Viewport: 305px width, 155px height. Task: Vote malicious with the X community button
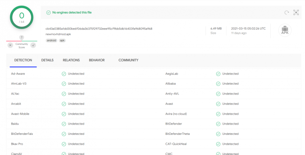(10, 45)
